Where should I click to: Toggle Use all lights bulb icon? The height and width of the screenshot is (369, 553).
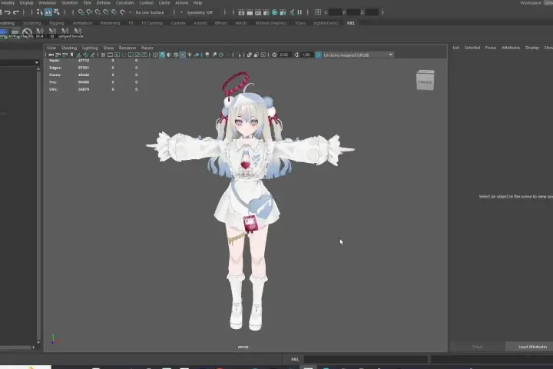click(x=190, y=55)
